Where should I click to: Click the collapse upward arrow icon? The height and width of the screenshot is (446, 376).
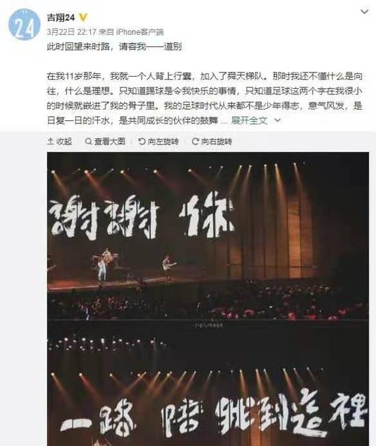pyautogui.click(x=51, y=141)
